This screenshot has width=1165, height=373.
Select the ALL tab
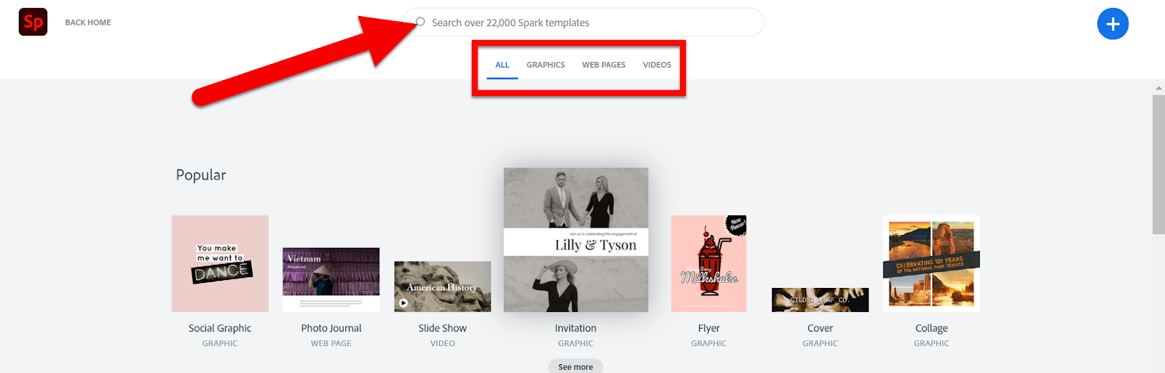click(x=502, y=65)
